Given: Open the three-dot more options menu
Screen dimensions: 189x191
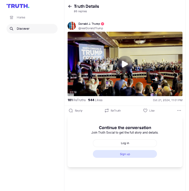Looking at the screenshot, I should click(179, 111).
